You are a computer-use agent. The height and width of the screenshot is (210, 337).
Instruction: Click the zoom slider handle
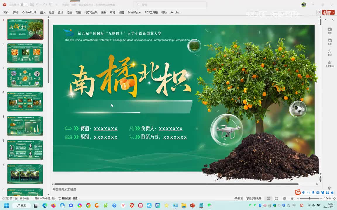tap(310, 198)
